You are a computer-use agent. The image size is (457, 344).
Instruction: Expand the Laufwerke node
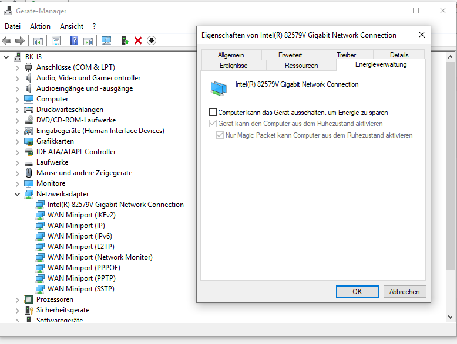[x=18, y=163]
